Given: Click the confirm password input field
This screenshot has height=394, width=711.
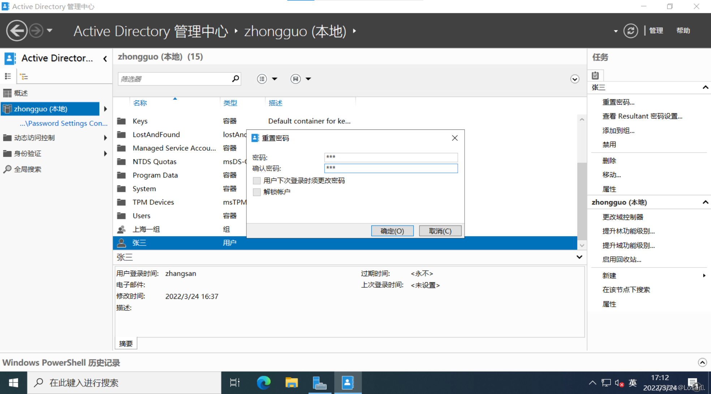Looking at the screenshot, I should tap(391, 168).
